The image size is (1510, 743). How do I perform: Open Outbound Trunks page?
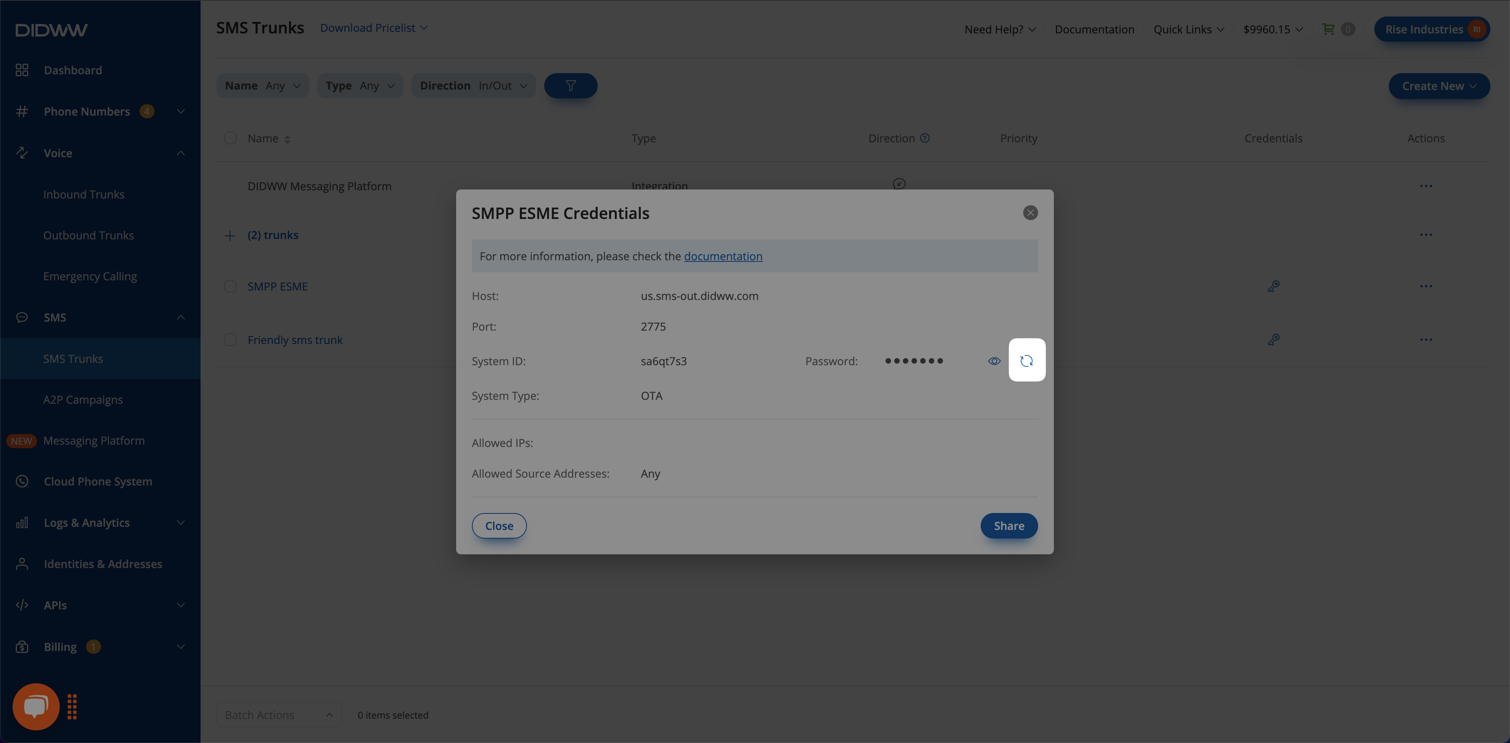(88, 235)
